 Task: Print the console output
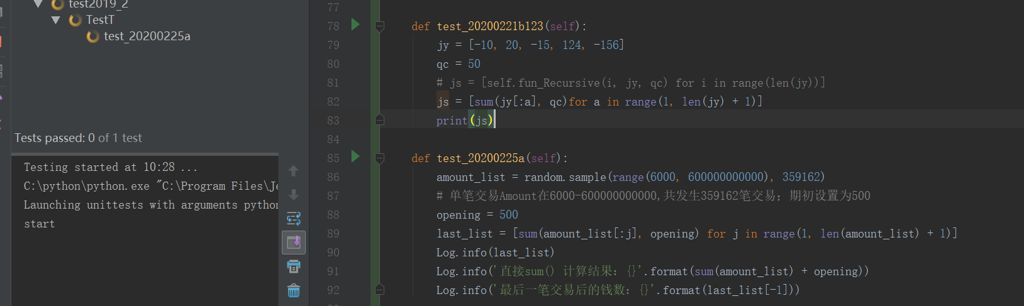click(294, 266)
